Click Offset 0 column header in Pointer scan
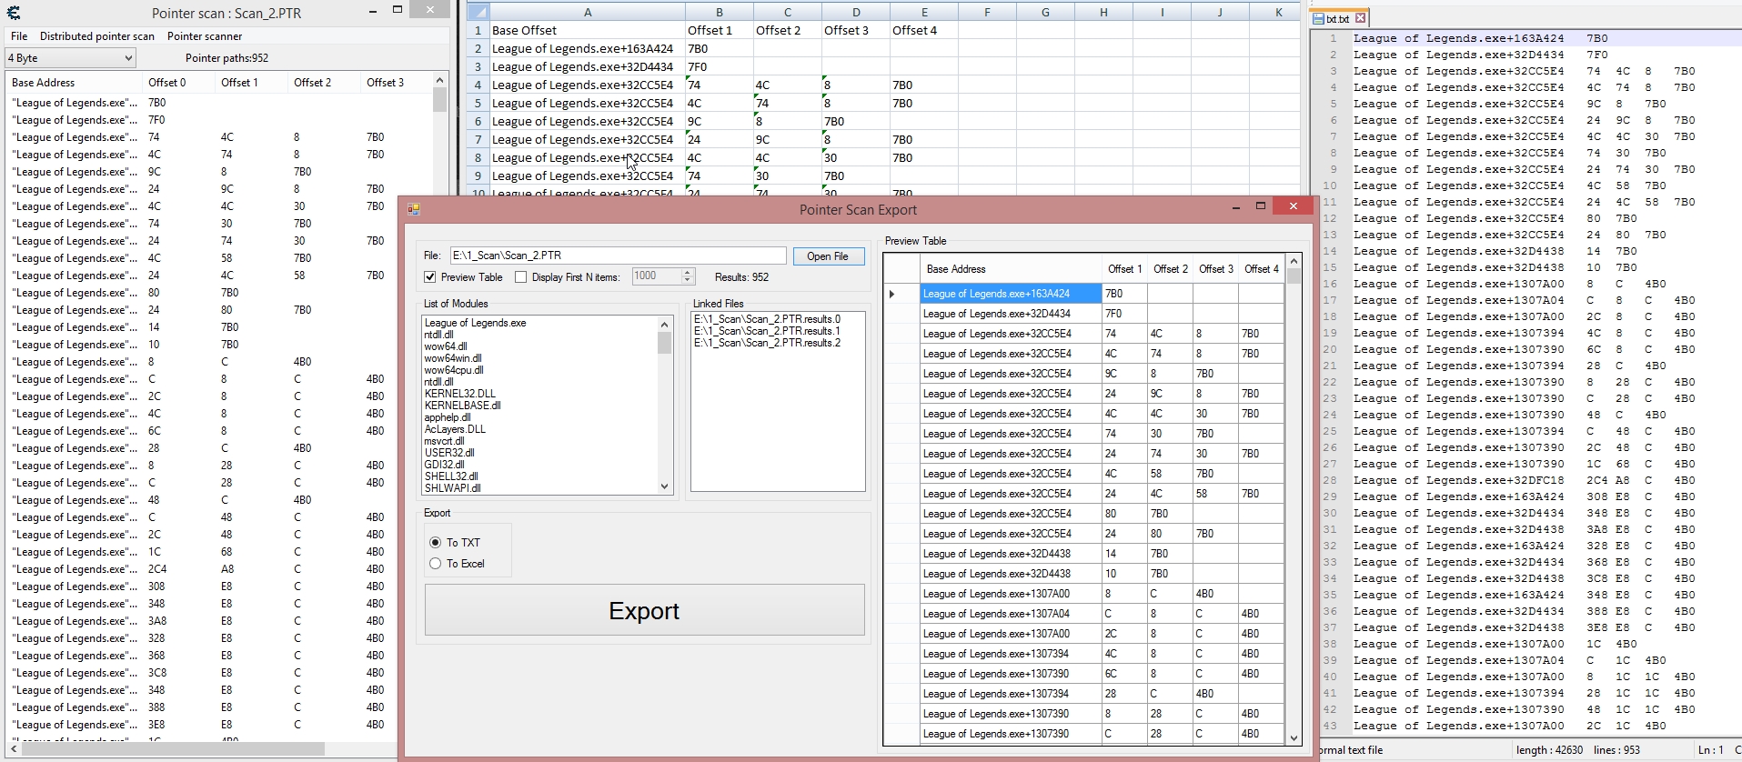 (x=179, y=83)
